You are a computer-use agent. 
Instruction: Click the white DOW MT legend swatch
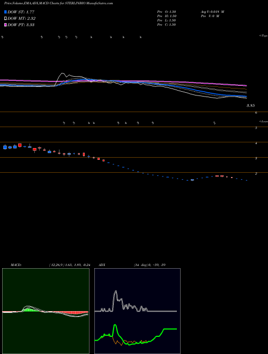[x=5, y=19]
